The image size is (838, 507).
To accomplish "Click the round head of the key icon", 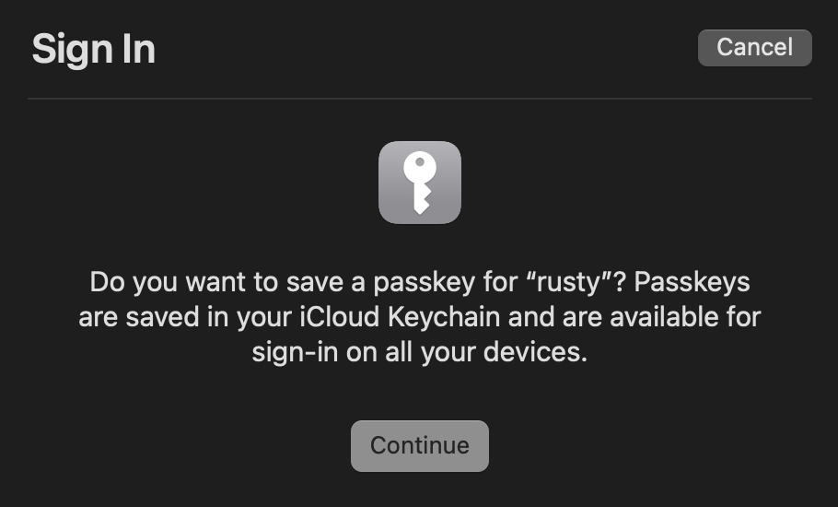I will coord(420,166).
